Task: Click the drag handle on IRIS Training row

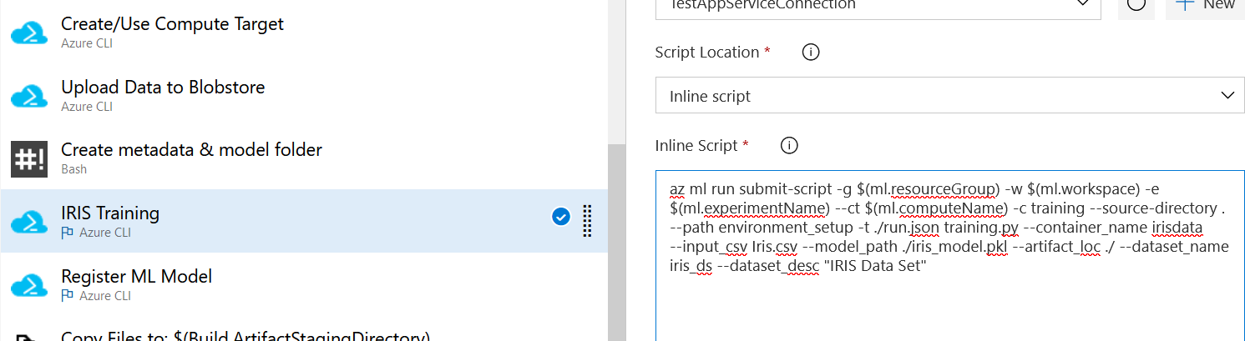Action: point(586,221)
